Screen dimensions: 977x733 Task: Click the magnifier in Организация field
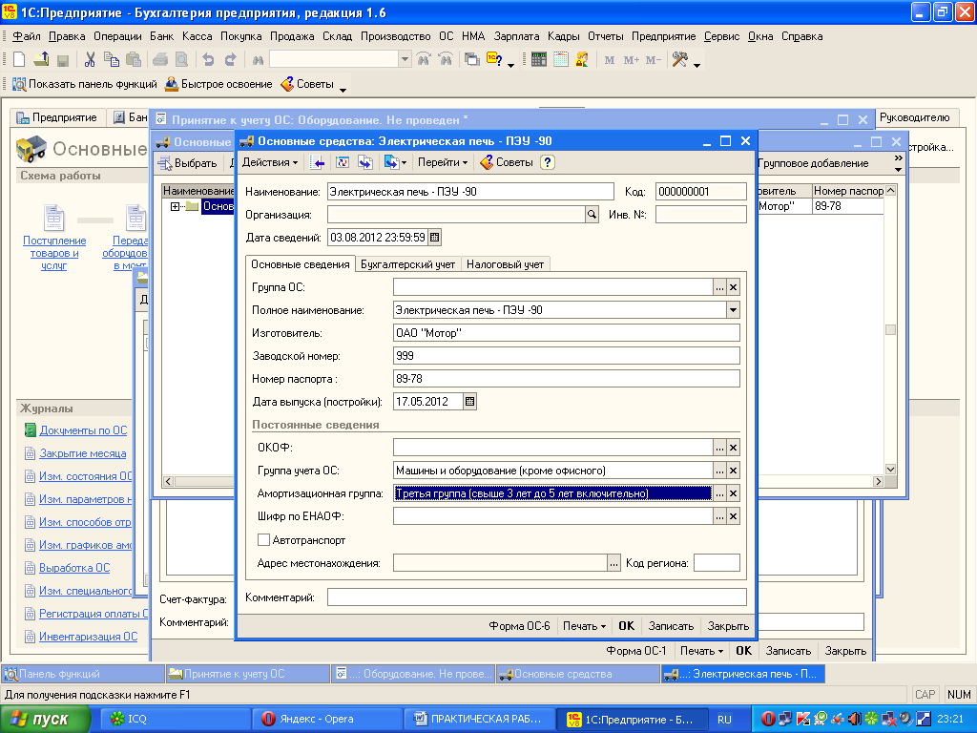pyautogui.click(x=592, y=215)
